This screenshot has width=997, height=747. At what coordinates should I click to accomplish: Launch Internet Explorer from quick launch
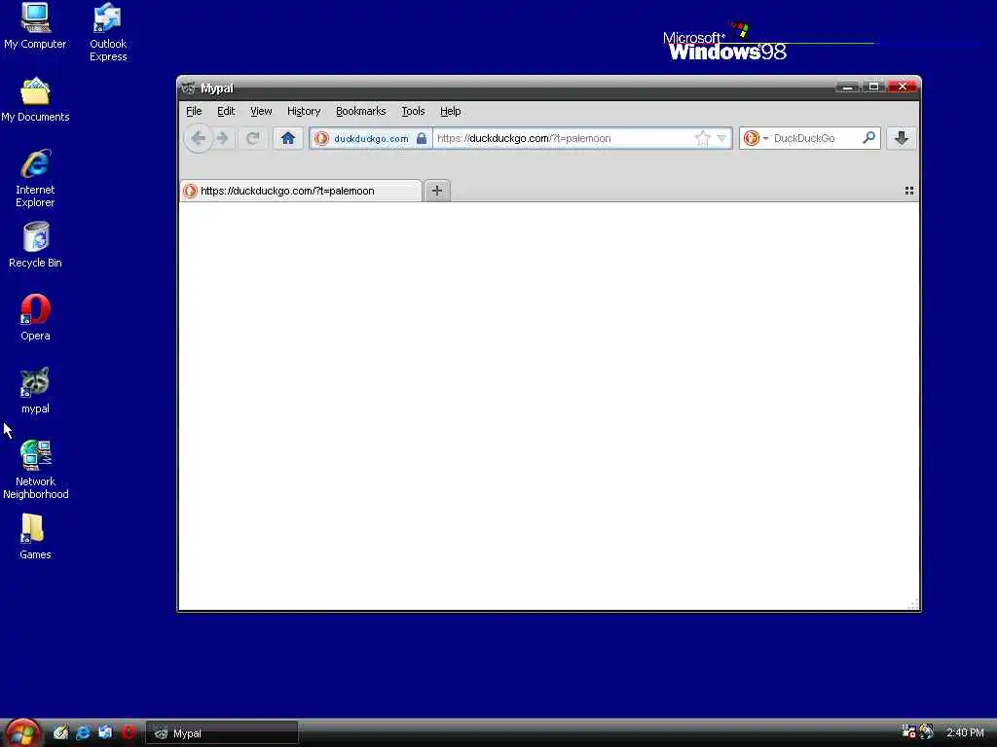click(83, 732)
